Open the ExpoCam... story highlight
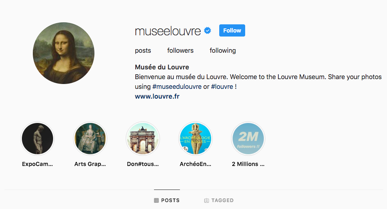Image resolution: width=387 pixels, height=209 pixels. coord(38,139)
